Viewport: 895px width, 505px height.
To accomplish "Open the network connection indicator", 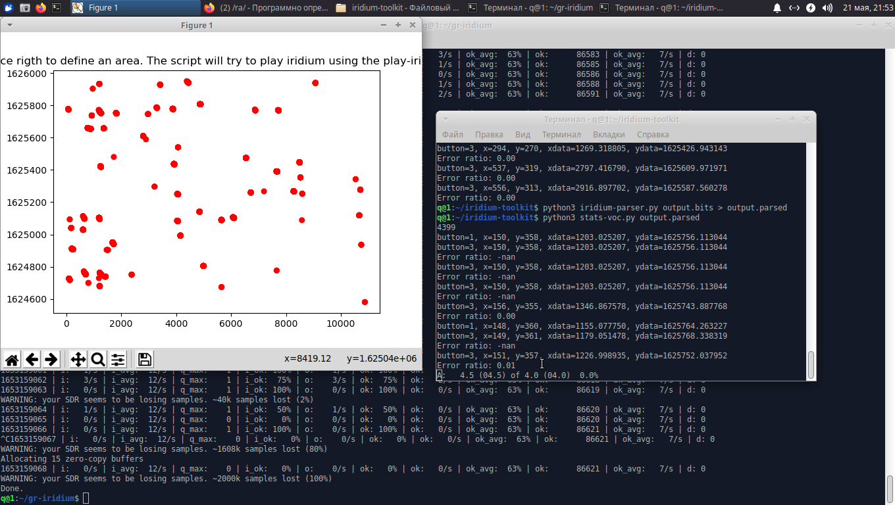I will (794, 8).
